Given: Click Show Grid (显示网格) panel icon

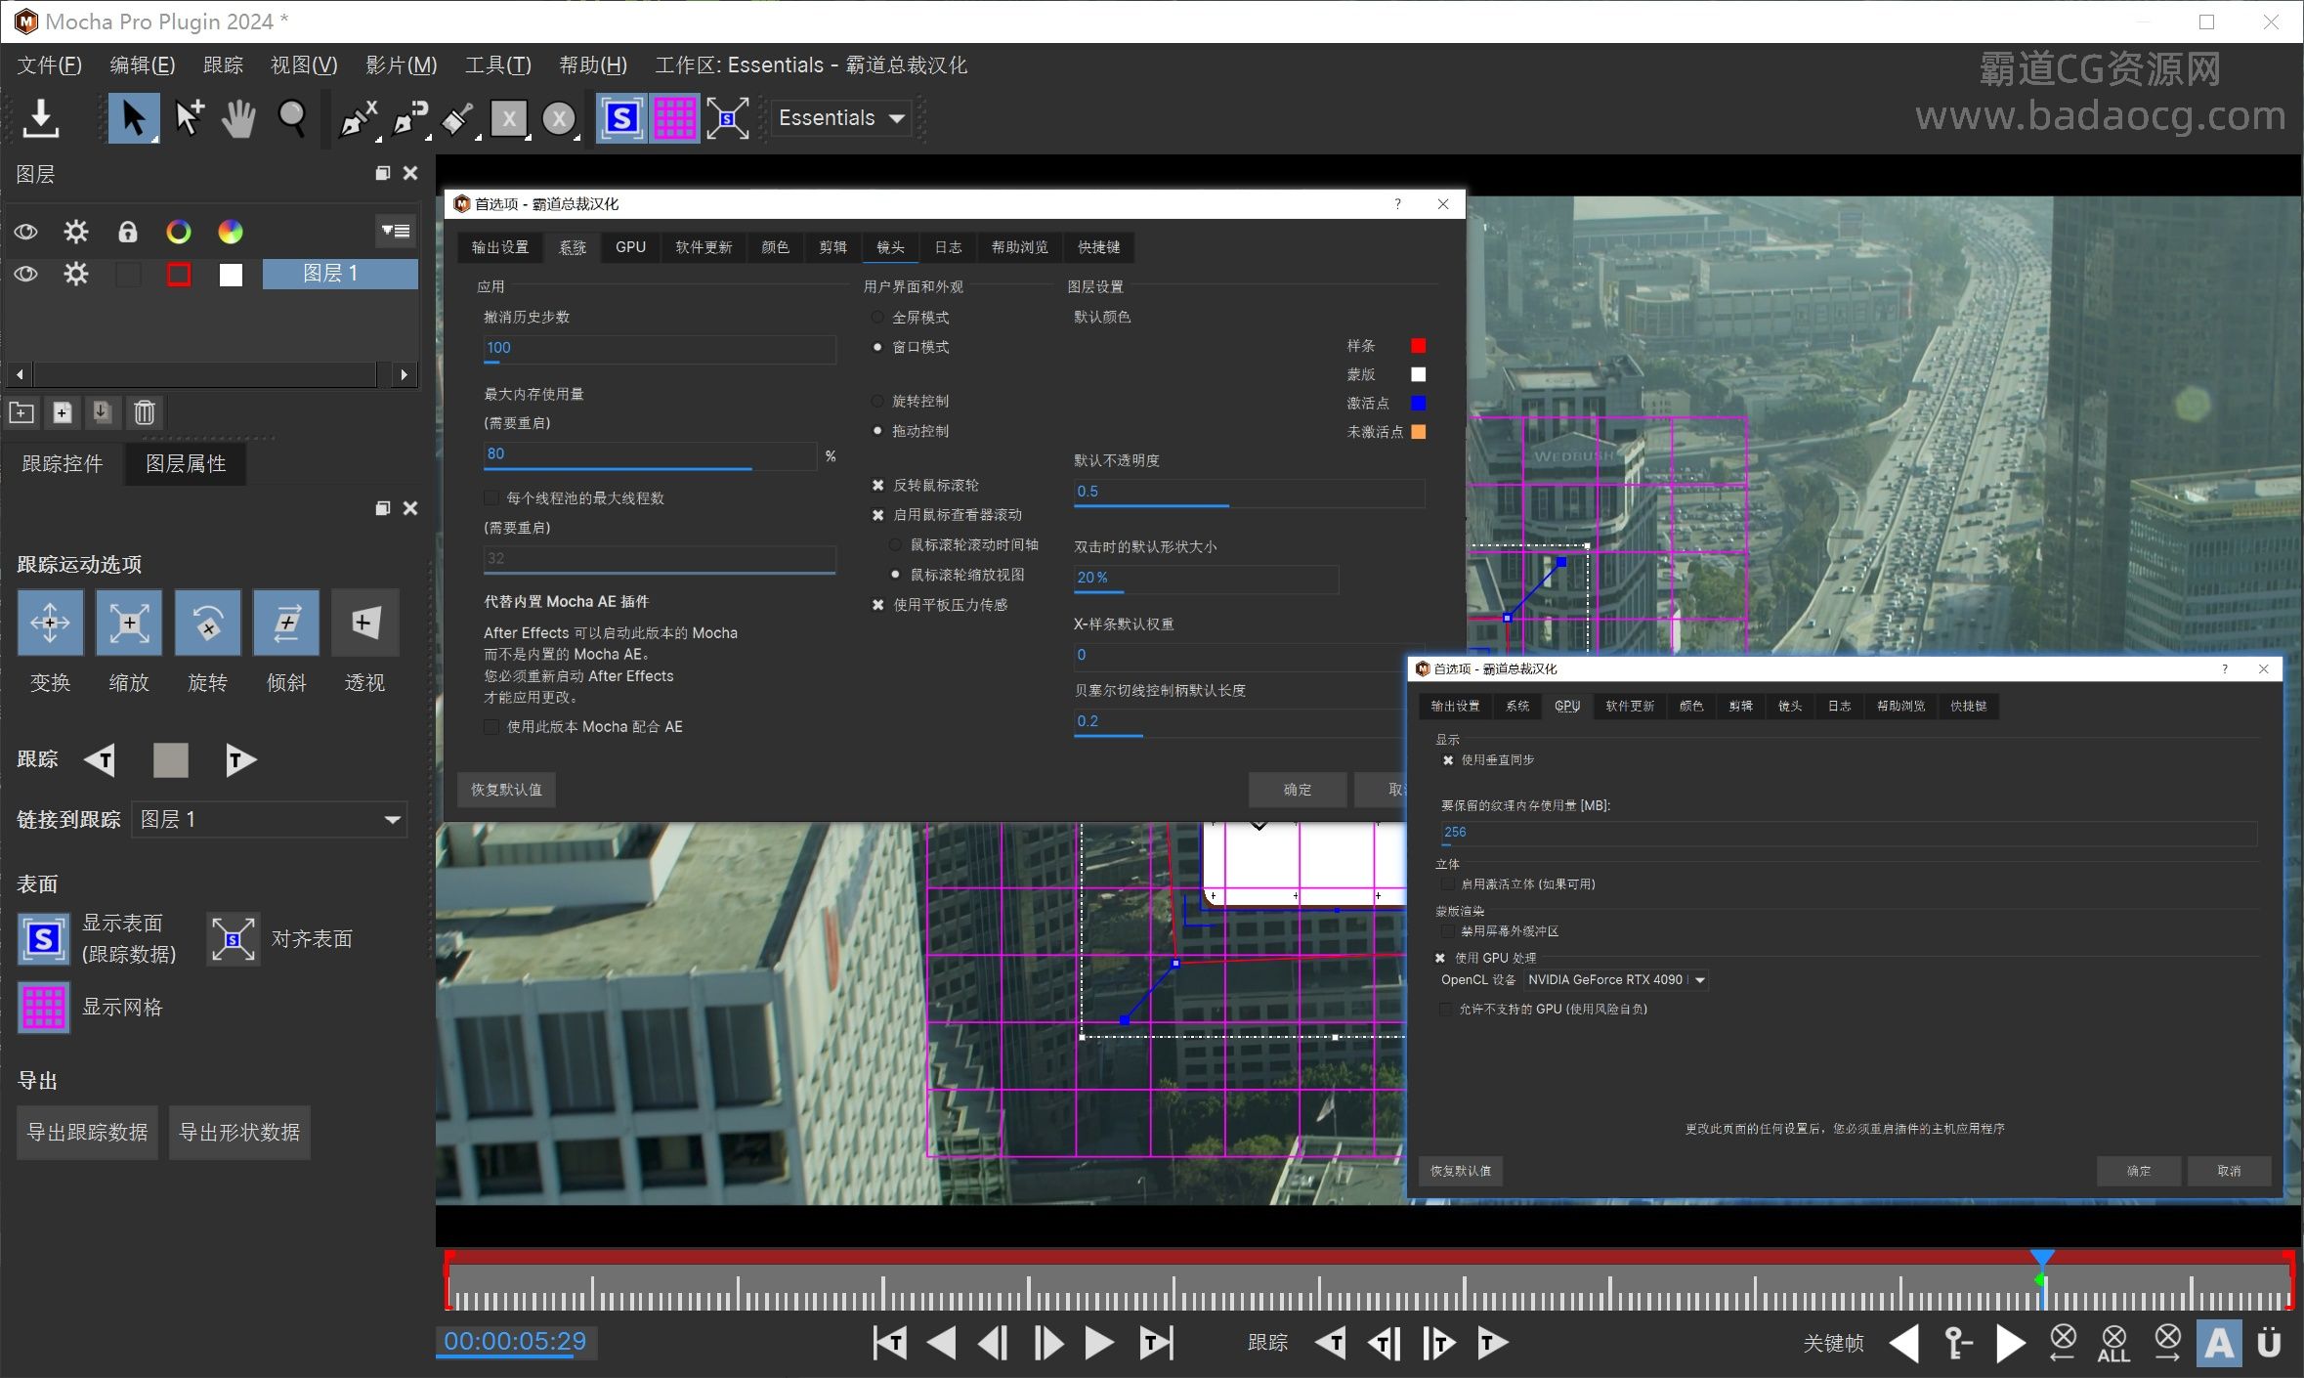Looking at the screenshot, I should coord(44,1007).
